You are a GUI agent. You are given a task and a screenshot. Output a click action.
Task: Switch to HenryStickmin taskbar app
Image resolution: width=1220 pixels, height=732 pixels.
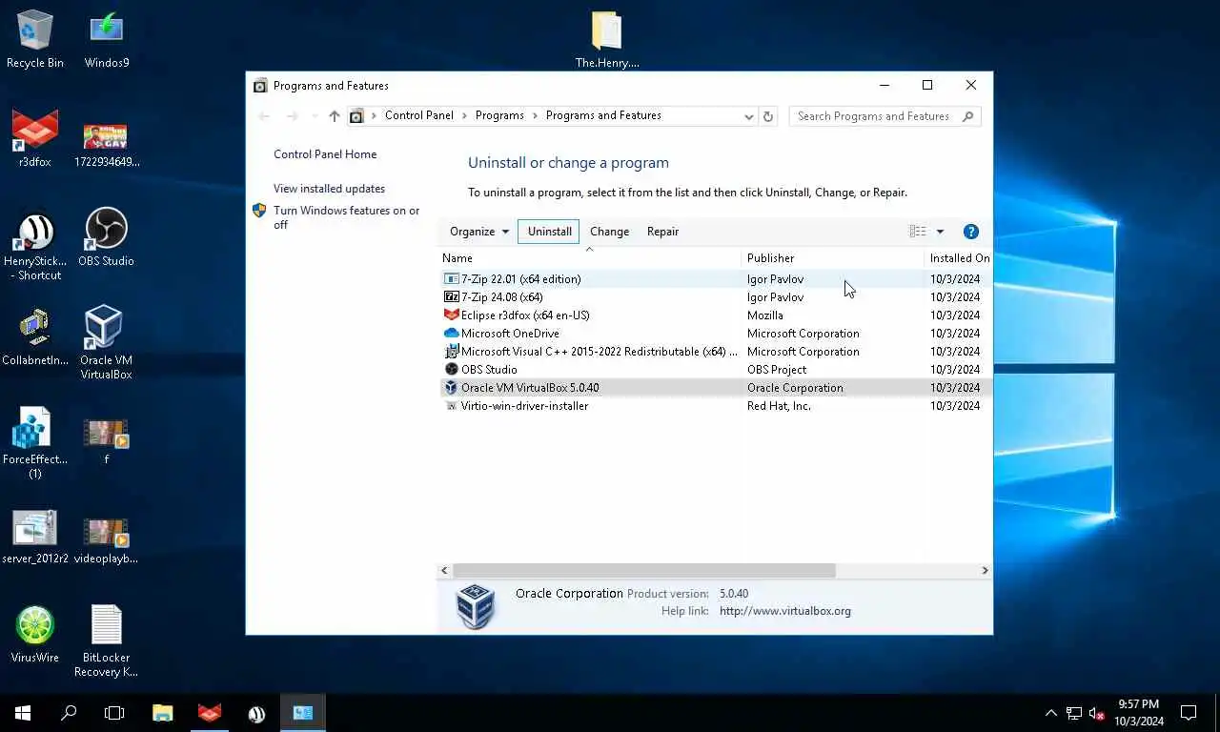(x=256, y=712)
